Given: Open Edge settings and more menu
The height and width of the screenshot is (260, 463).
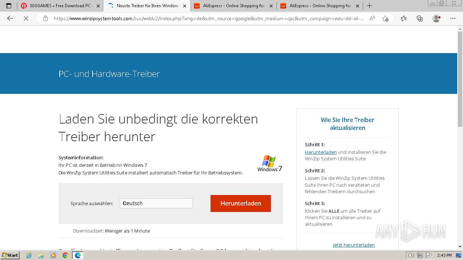Looking at the screenshot, I should 453,18.
